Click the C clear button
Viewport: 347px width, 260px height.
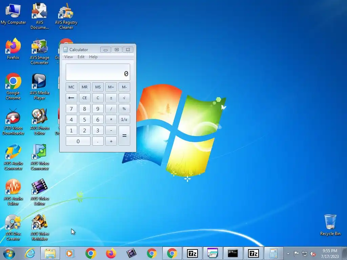pos(98,98)
